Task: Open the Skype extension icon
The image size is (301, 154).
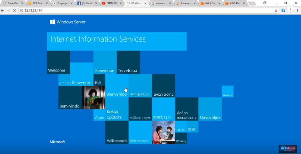Action: (x=283, y=11)
